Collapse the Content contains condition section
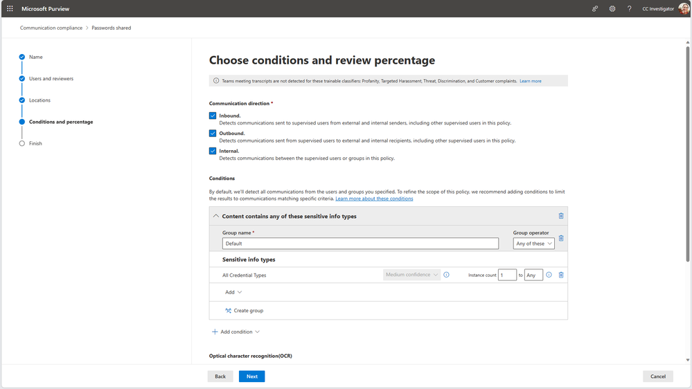The width and height of the screenshot is (692, 389). pyautogui.click(x=216, y=216)
